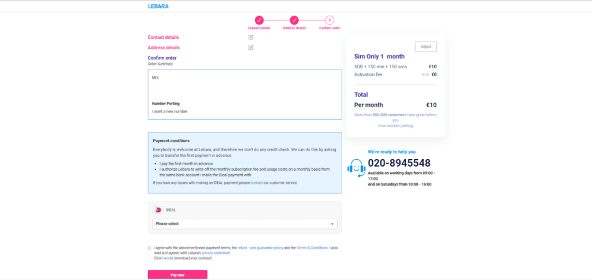This screenshot has width=592, height=280.
Task: Click the 'Activation fee' row label
Action: (x=368, y=75)
